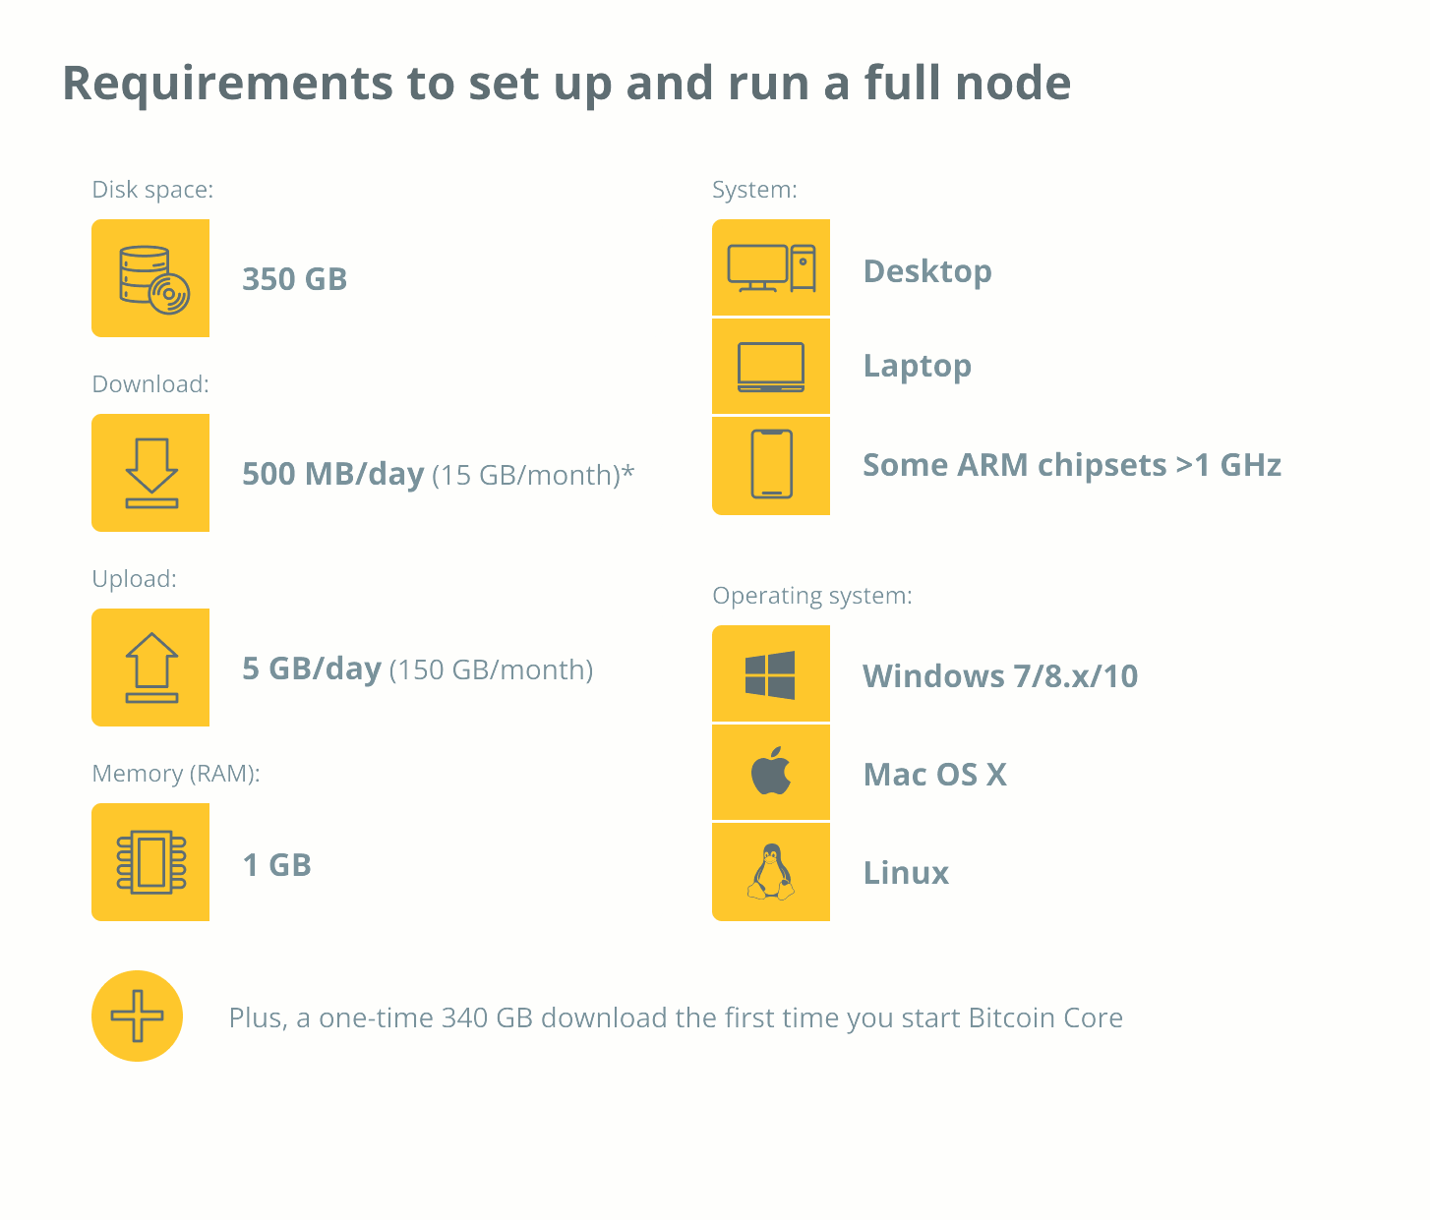Image resolution: width=1430 pixels, height=1220 pixels.
Task: Click the upload arrow icon
Action: pos(150,668)
